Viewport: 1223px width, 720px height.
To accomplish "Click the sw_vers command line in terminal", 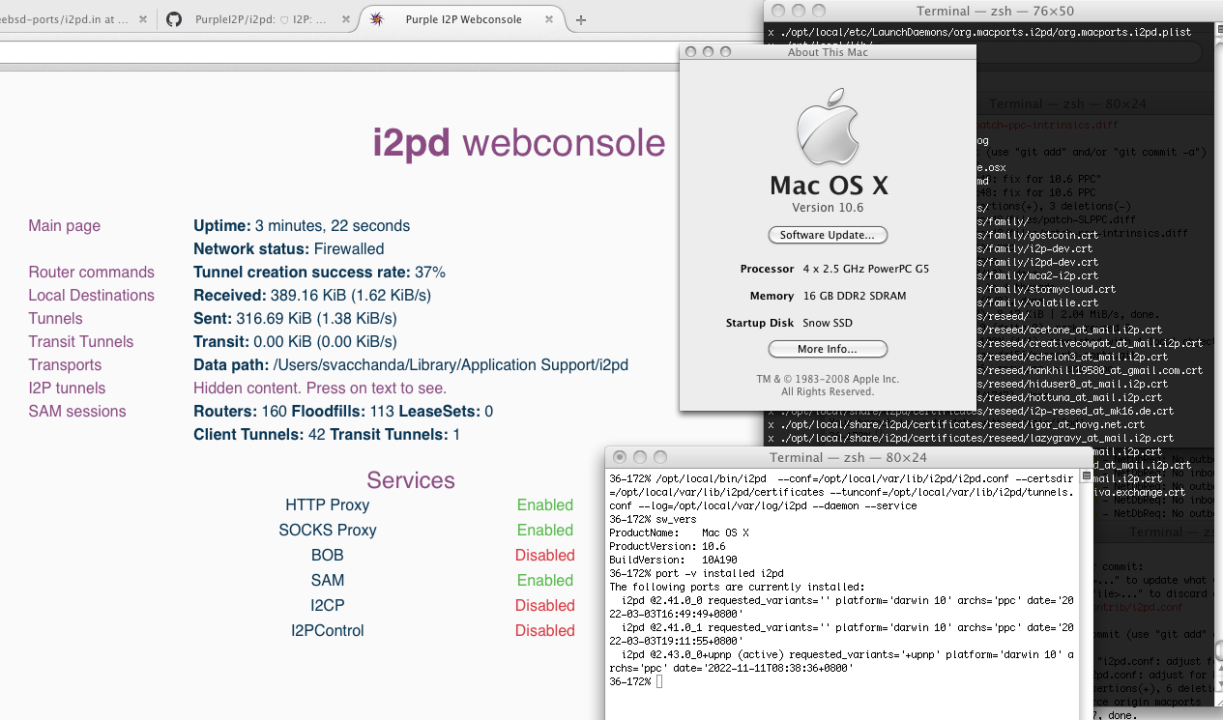I will (653, 519).
